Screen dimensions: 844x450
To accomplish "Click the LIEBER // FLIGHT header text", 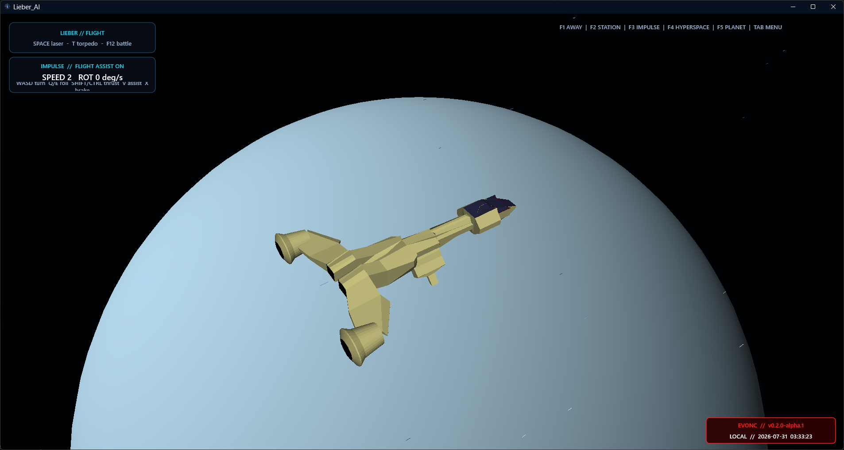I will [x=82, y=33].
